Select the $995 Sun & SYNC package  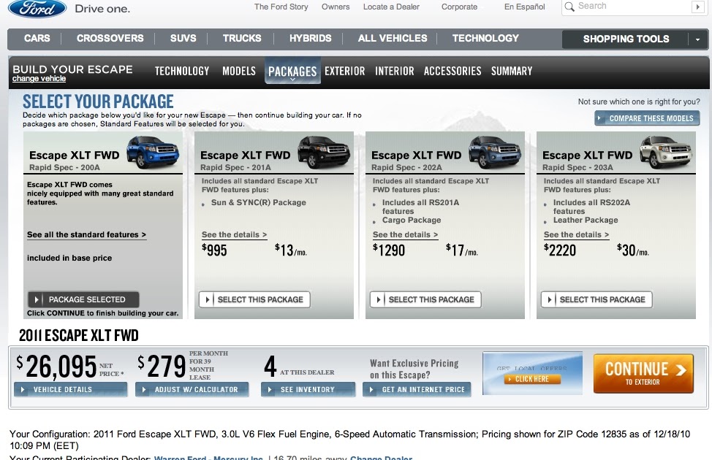[x=254, y=299]
